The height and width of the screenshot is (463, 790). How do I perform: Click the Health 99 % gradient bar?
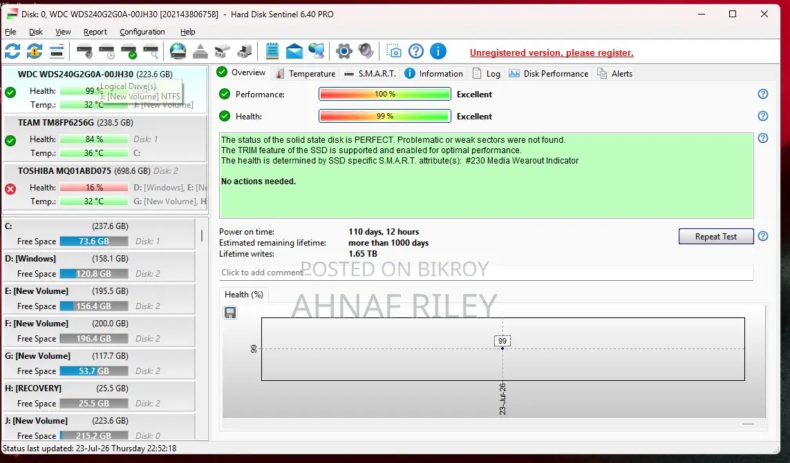pos(385,116)
